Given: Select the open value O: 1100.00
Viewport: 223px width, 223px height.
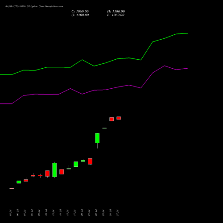Looking at the screenshot, I should [80, 15].
